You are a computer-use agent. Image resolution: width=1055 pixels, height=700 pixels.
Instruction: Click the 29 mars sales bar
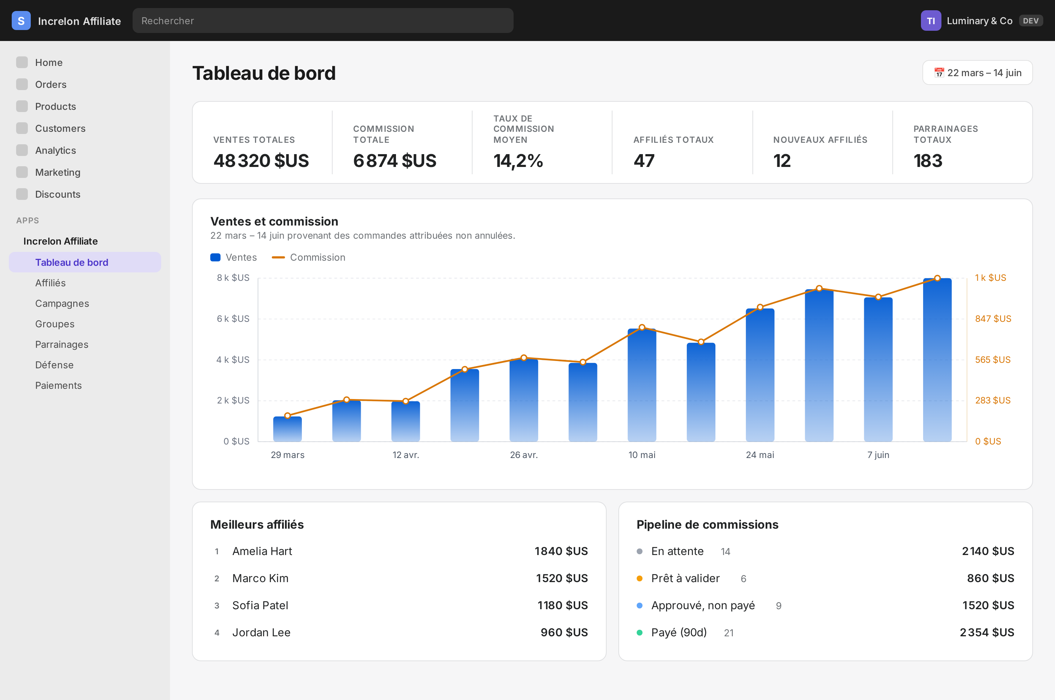(x=288, y=429)
